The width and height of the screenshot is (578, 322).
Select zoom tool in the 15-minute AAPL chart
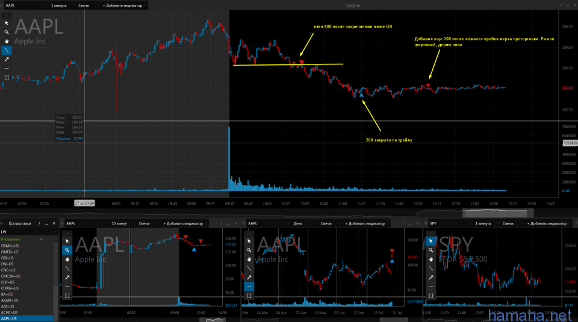67,250
